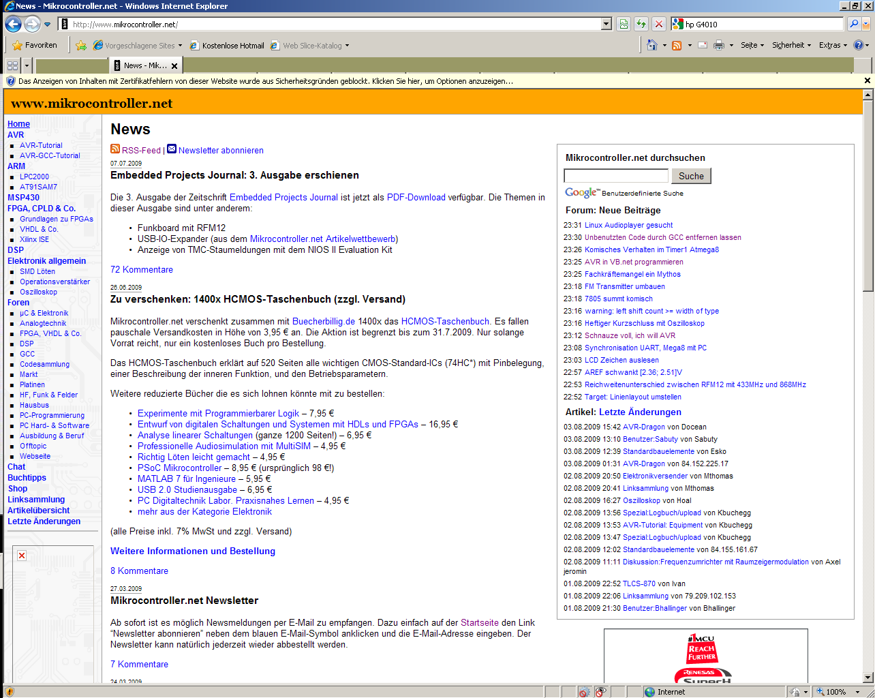Image resolution: width=875 pixels, height=698 pixels.
Task: Open 'Weitere Informationen und Bestellung' link
Action: click(193, 551)
